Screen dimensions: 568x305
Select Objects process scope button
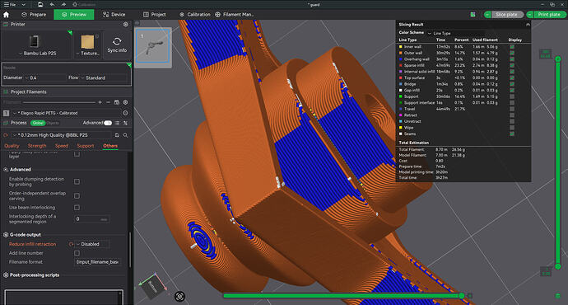tap(53, 123)
